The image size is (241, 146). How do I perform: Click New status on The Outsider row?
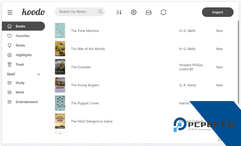(219, 67)
